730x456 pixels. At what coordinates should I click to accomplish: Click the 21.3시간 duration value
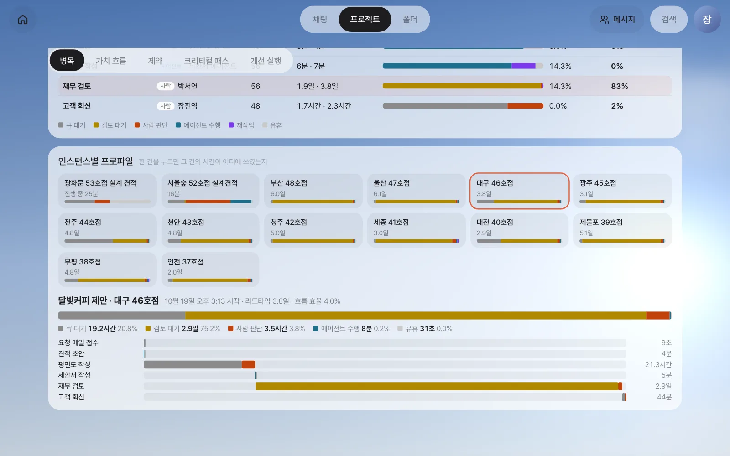pos(658,364)
